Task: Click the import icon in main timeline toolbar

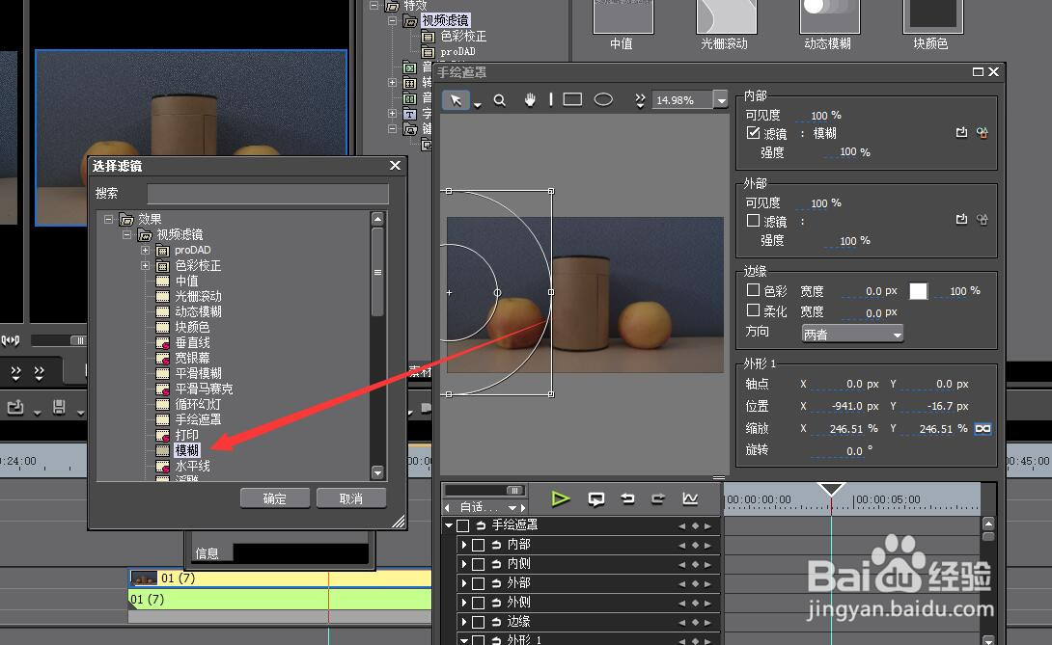Action: coord(15,406)
